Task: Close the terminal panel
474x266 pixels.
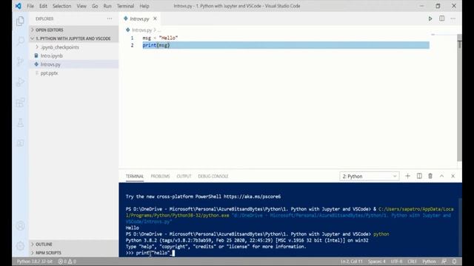Action: point(453,176)
